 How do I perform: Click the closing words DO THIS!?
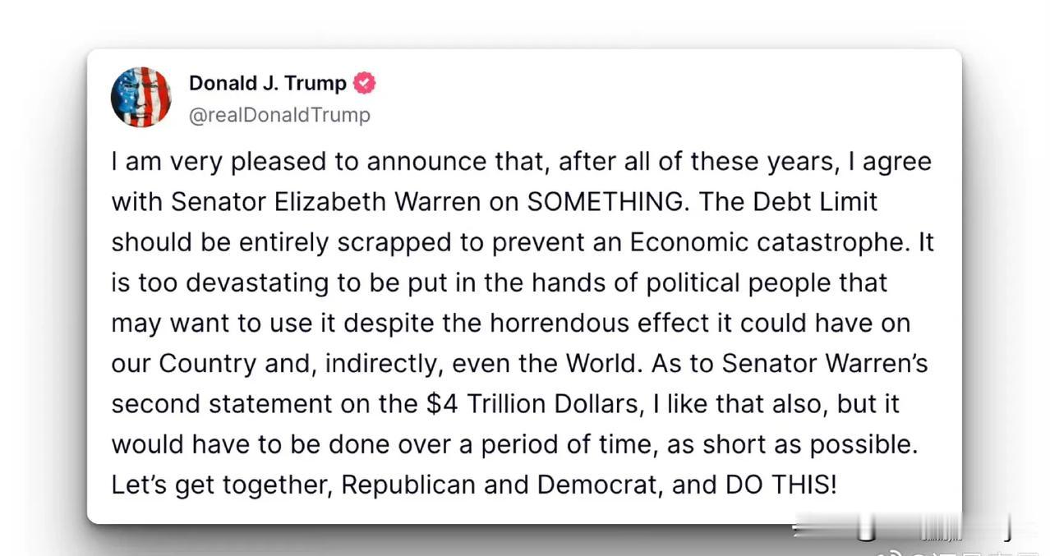781,485
